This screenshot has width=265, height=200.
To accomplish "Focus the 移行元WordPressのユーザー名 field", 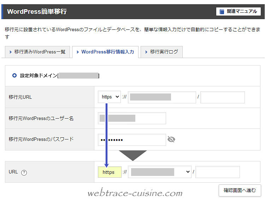I will (132, 118).
